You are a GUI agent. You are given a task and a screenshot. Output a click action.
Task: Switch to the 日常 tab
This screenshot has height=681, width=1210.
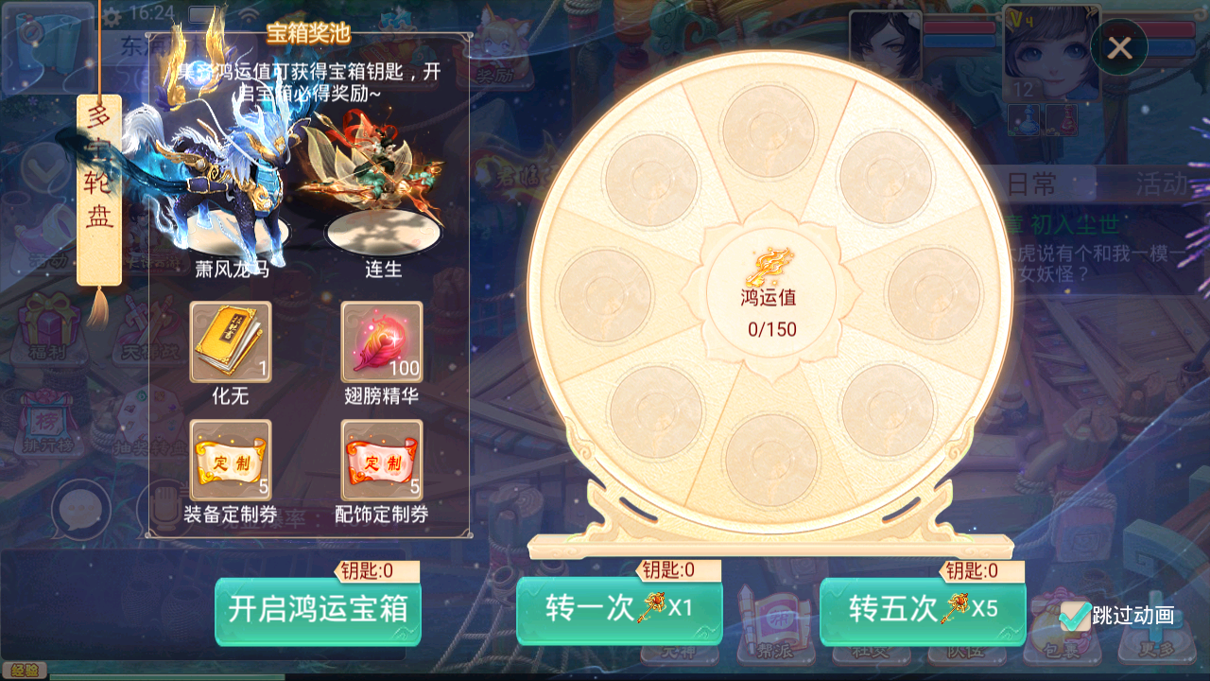coord(1031,184)
